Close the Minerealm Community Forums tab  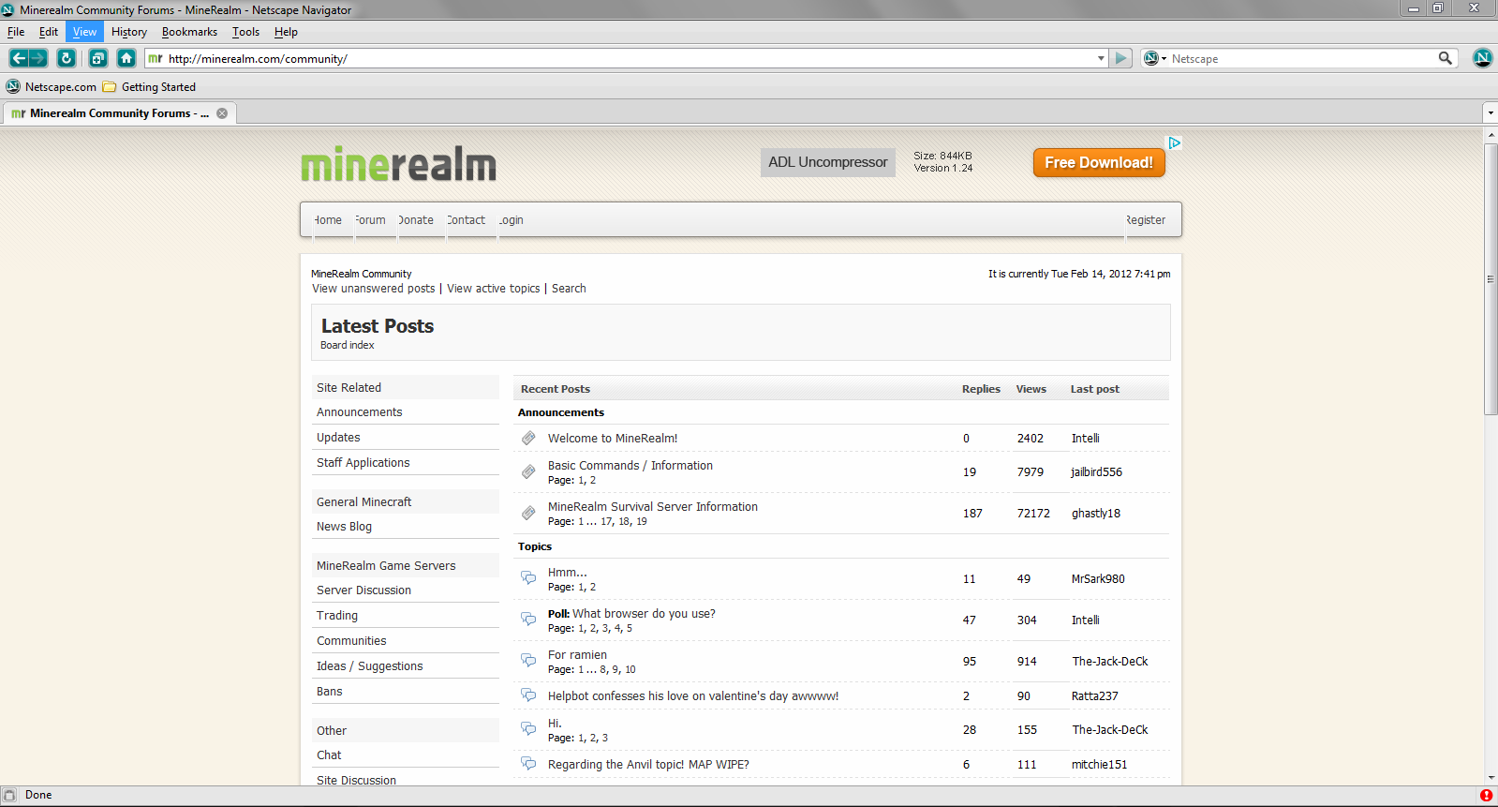click(222, 113)
